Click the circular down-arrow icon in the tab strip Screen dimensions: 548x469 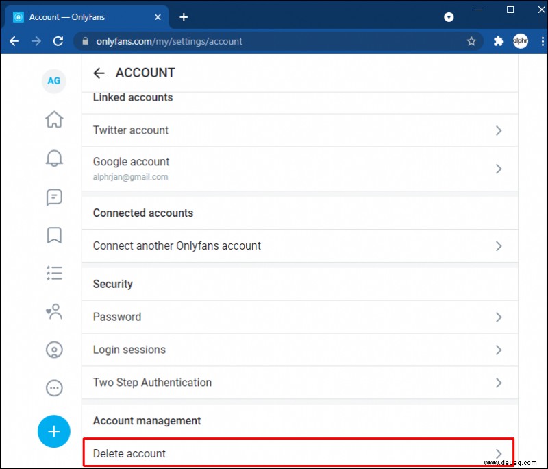[x=449, y=16]
